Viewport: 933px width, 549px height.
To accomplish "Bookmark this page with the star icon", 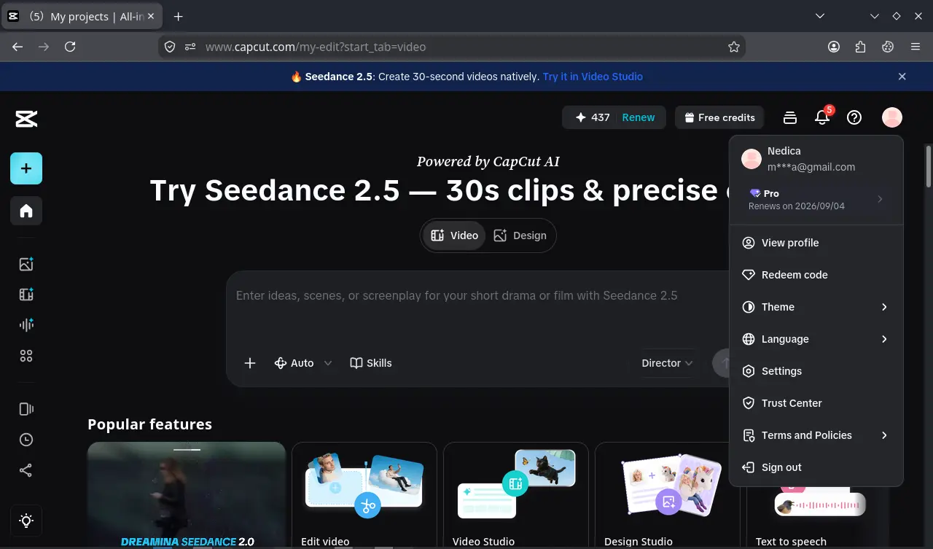I will click(x=734, y=47).
